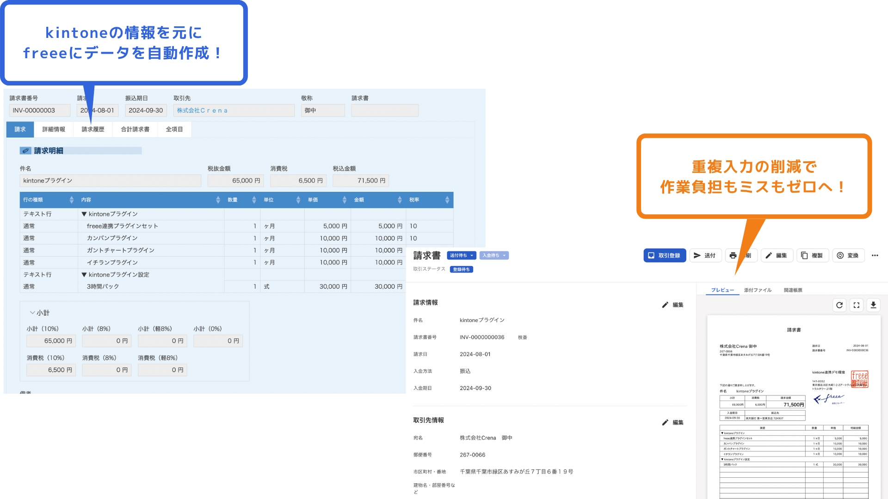Screen dimensions: 888x499
Task: Sort by 単価 column arrows
Action: 344,200
